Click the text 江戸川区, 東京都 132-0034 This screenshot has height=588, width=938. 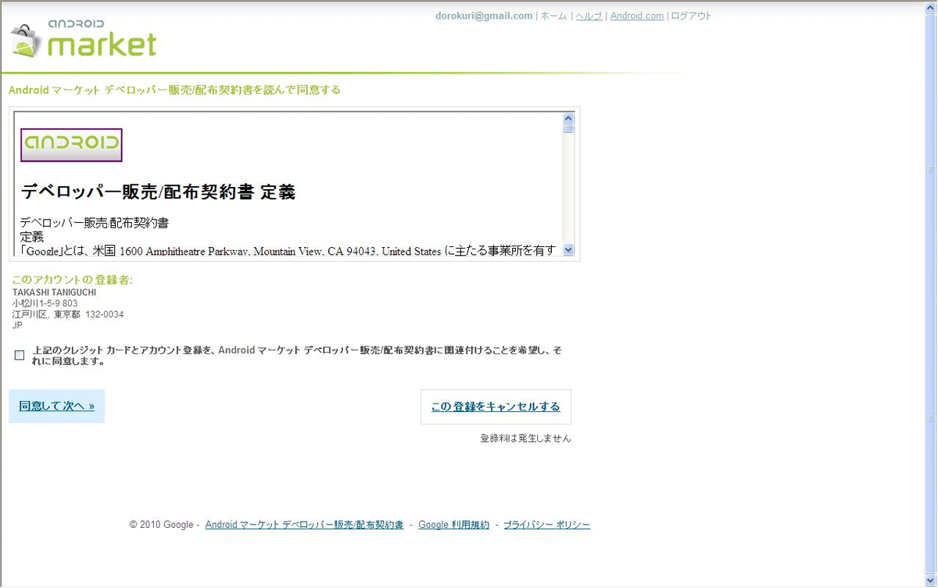[x=68, y=314]
